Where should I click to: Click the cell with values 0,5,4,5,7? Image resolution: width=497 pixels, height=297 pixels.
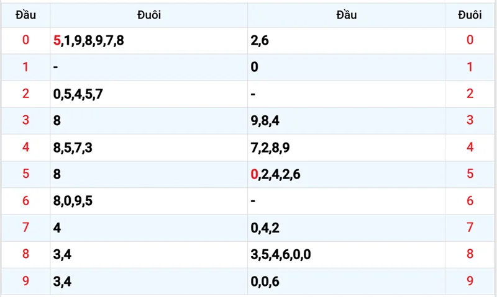78,94
